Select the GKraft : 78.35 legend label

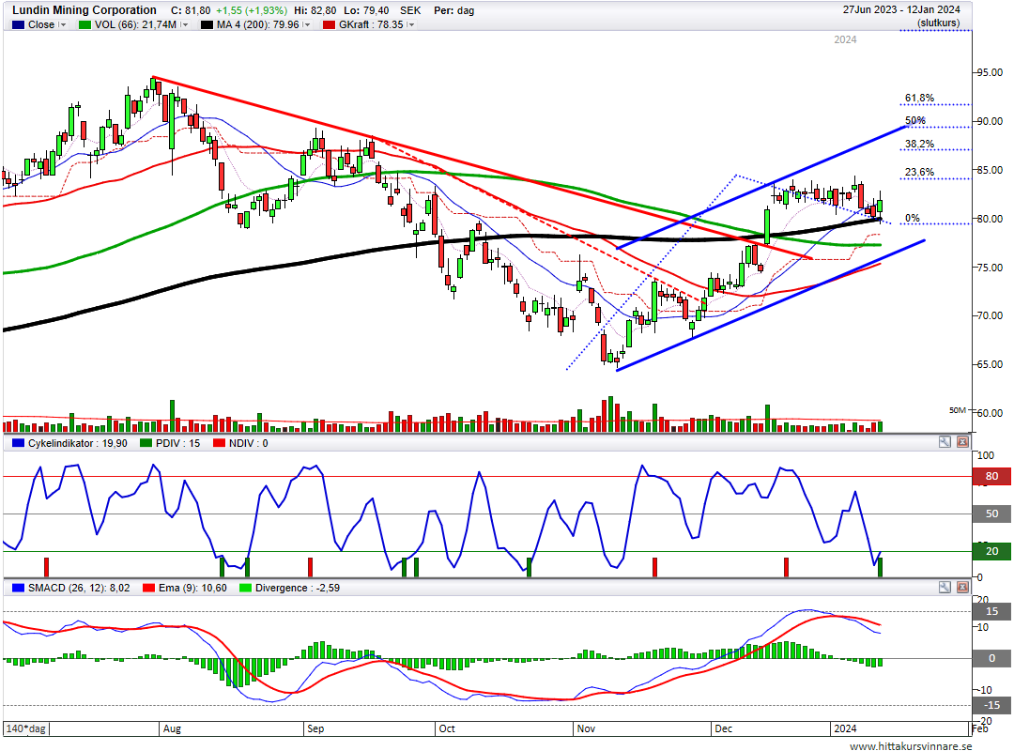coord(371,24)
